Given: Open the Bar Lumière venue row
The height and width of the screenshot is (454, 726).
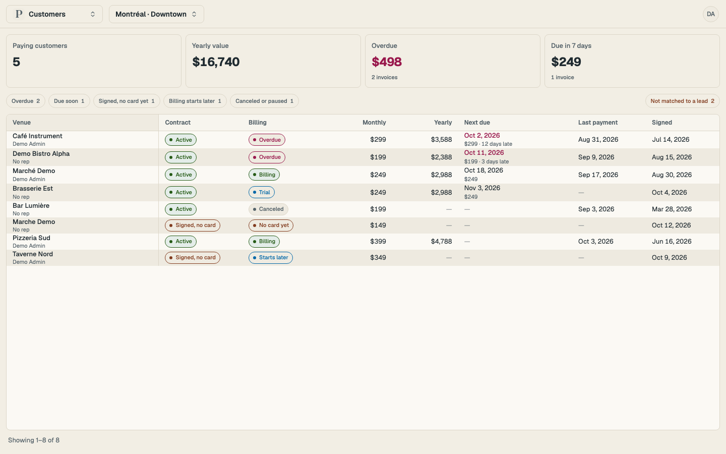Looking at the screenshot, I should click(x=363, y=209).
